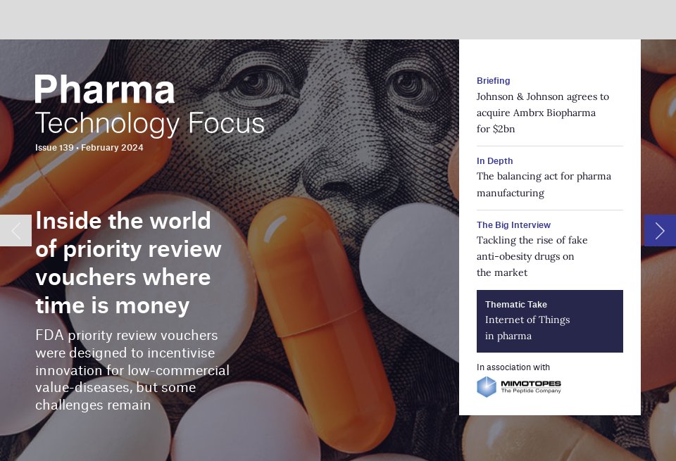Open the balancing act for pharma manufacturing article
Image resolution: width=676 pixels, height=461 pixels.
tap(544, 184)
